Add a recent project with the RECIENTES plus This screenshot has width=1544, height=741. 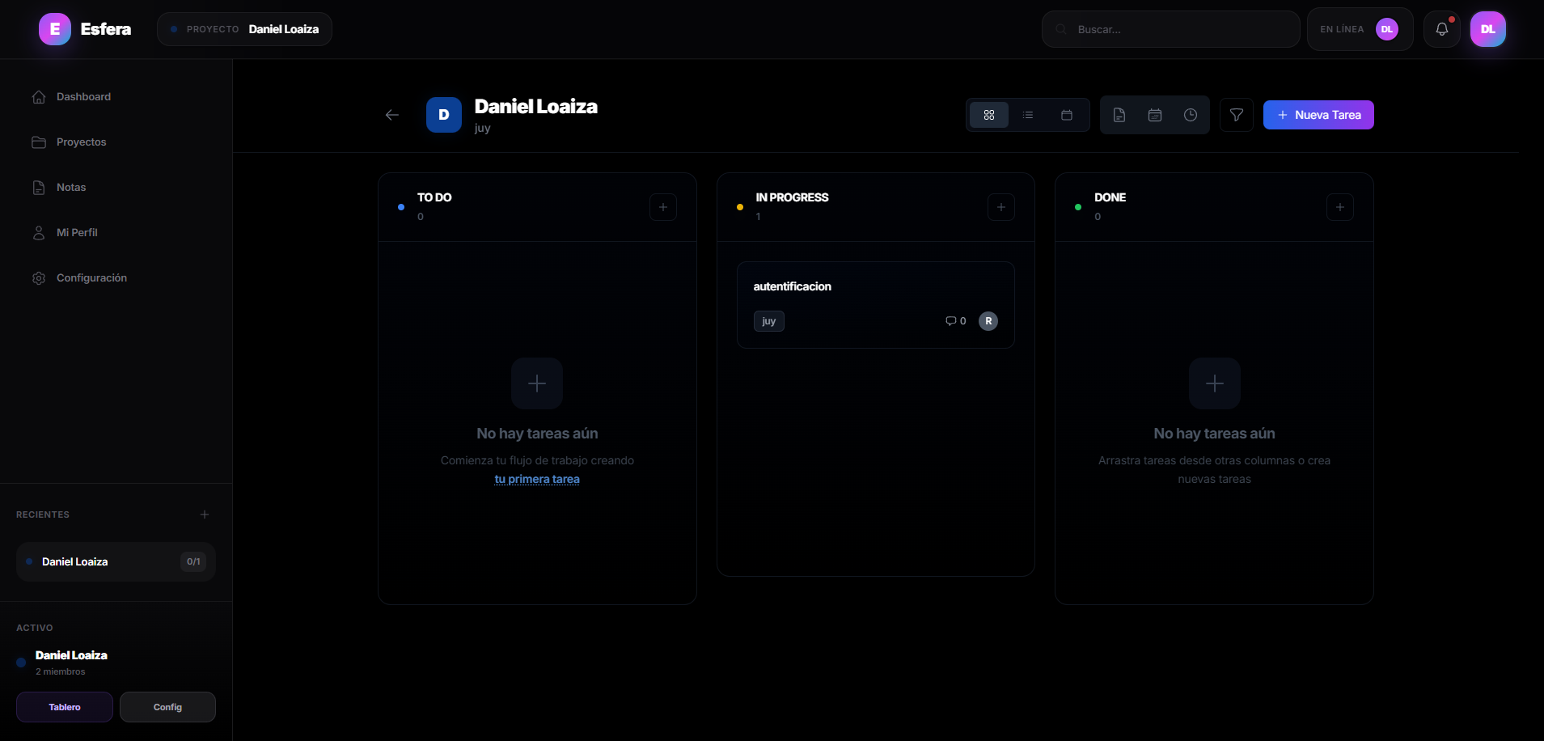point(204,514)
